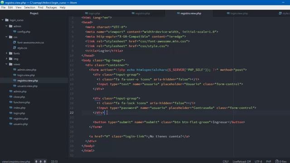Click the login.php file icon in tree
Image resolution: width=290 pixels, height=163 pixels.
point(11,113)
